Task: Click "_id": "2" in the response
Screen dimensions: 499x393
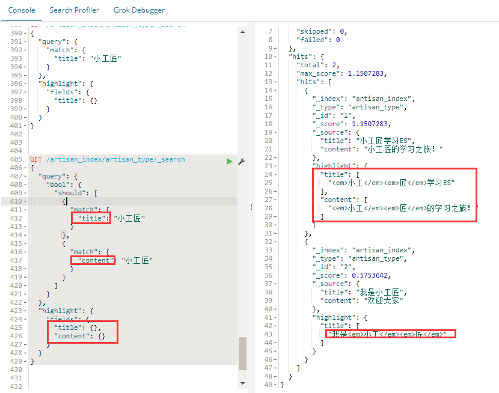Action: point(334,267)
